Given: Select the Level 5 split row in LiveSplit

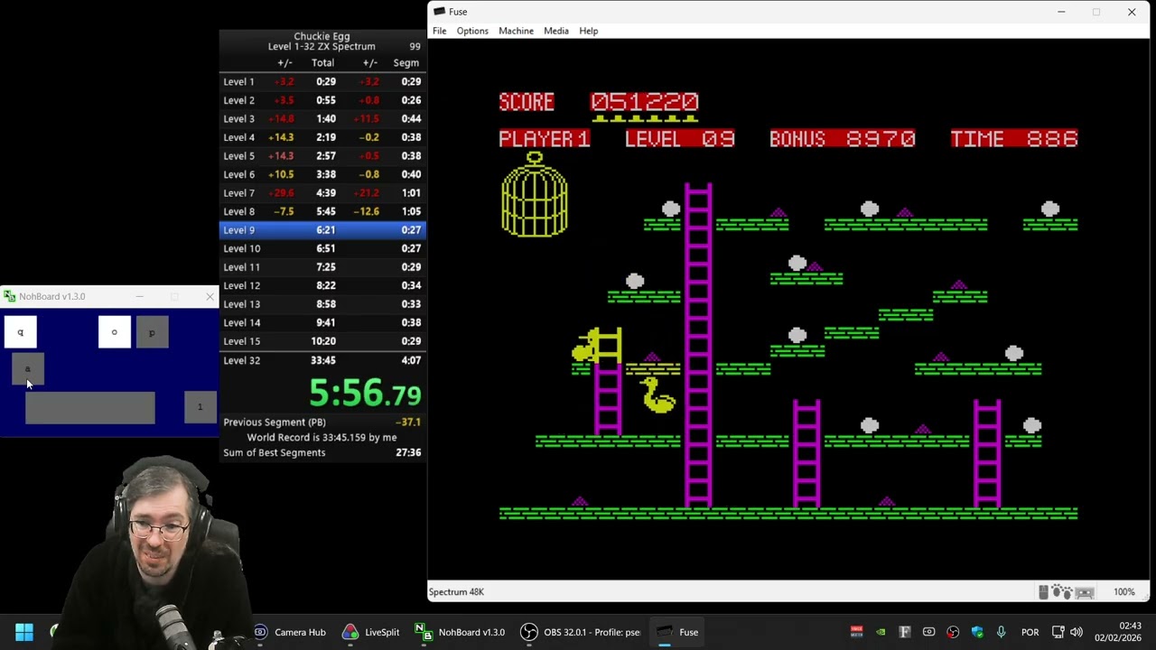Looking at the screenshot, I should 322,155.
